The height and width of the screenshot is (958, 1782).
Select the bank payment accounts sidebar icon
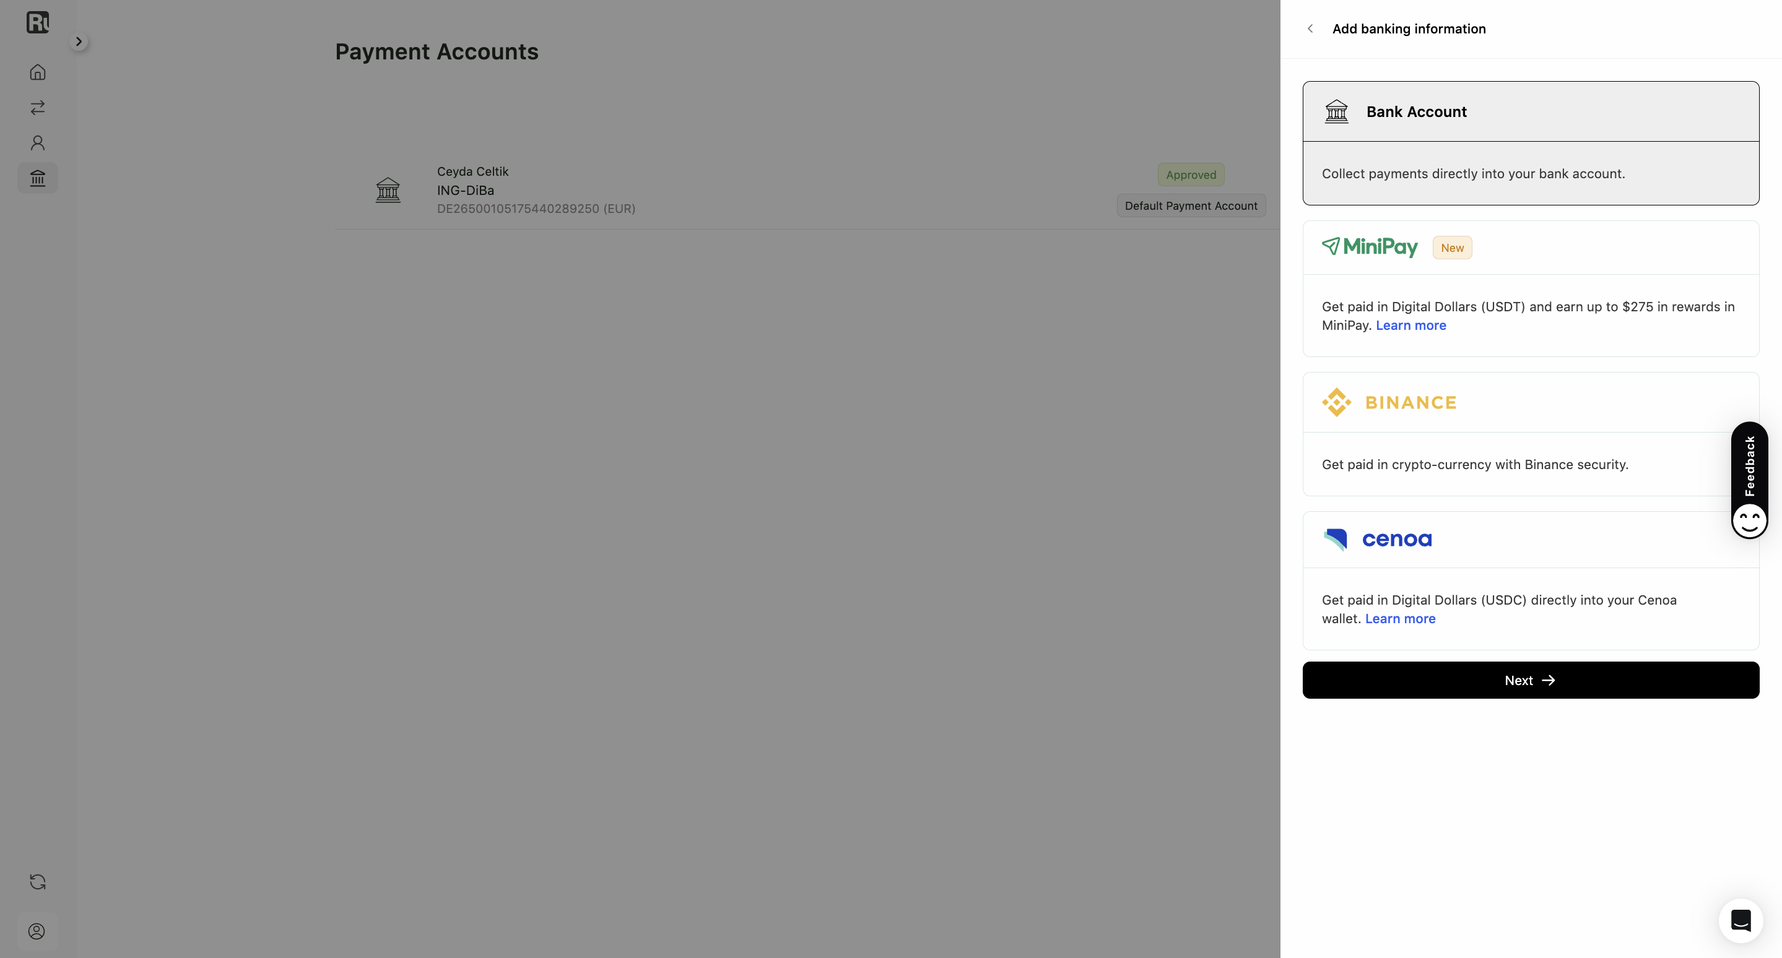37,178
